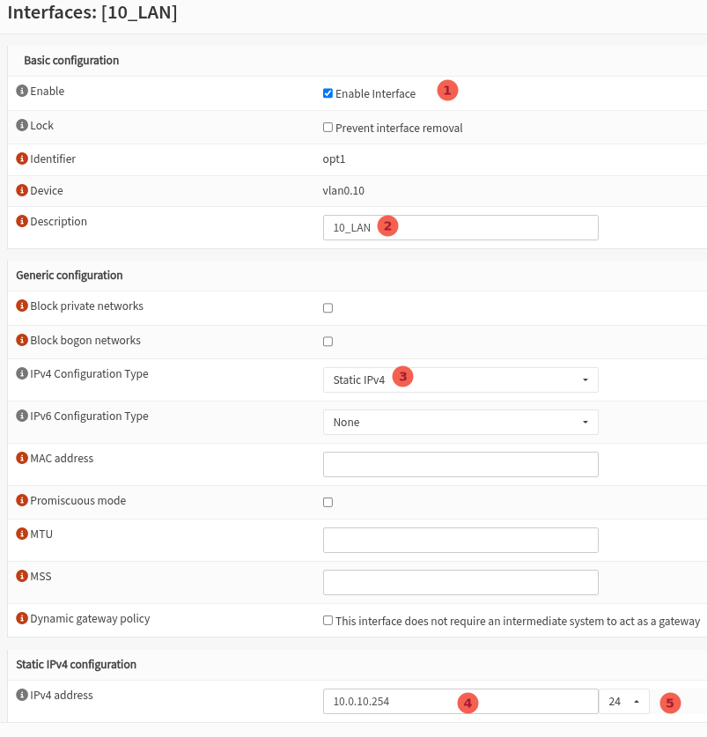Disable the Enable Interface checkbox
707x737 pixels.
[328, 92]
